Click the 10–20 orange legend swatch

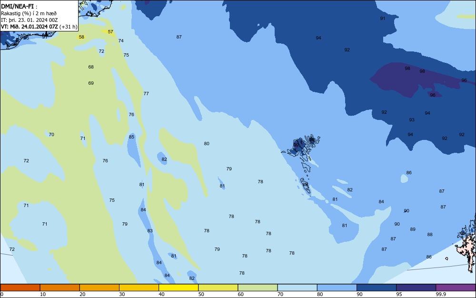[60, 288]
